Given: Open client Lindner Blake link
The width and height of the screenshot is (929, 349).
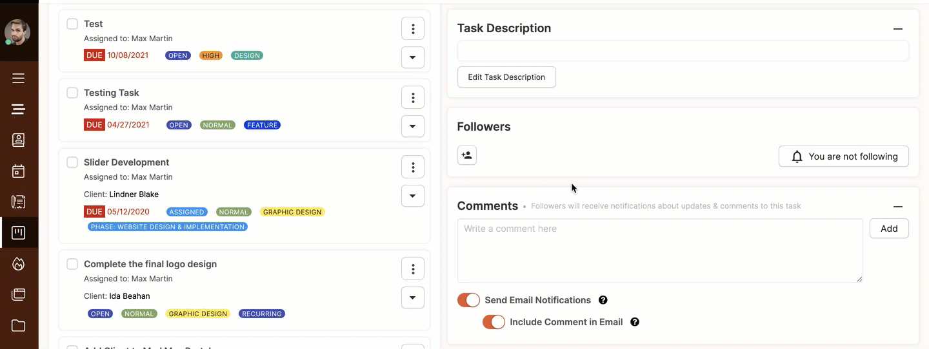Looking at the screenshot, I should click(134, 194).
